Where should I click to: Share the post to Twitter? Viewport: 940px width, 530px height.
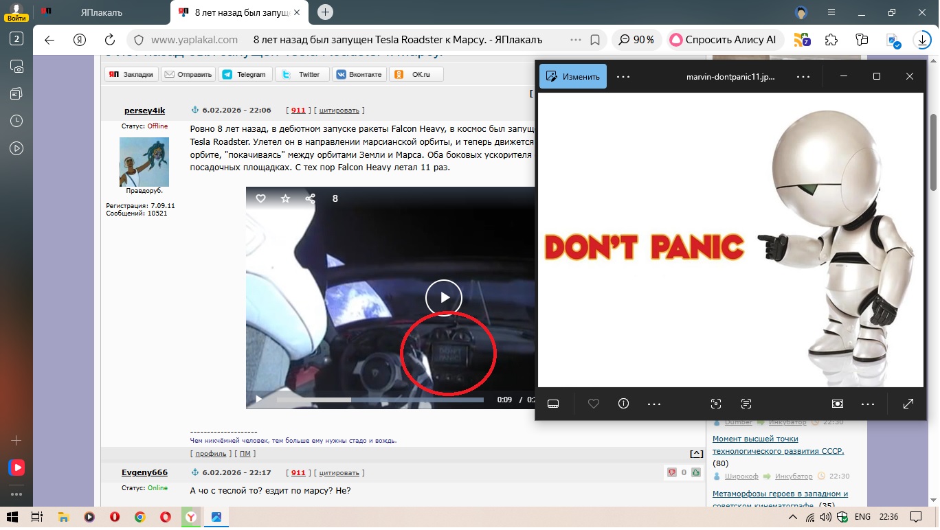pyautogui.click(x=302, y=74)
